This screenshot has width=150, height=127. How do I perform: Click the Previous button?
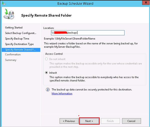pyautogui.click(x=69, y=121)
